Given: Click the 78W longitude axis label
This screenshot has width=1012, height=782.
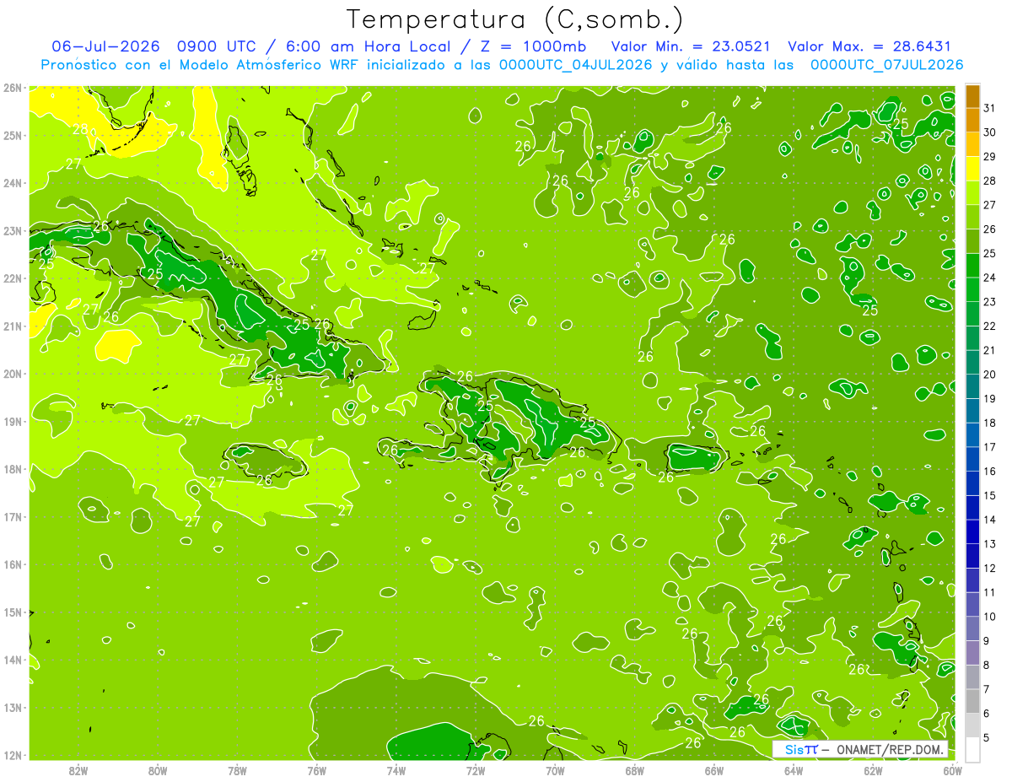Looking at the screenshot, I should pos(237,769).
